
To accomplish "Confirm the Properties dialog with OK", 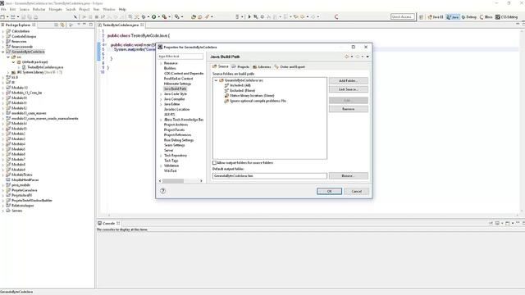I will click(329, 191).
